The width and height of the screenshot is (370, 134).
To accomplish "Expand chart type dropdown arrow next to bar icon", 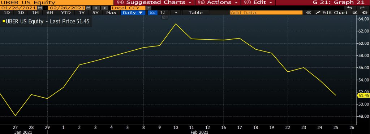I will tap(176, 13).
